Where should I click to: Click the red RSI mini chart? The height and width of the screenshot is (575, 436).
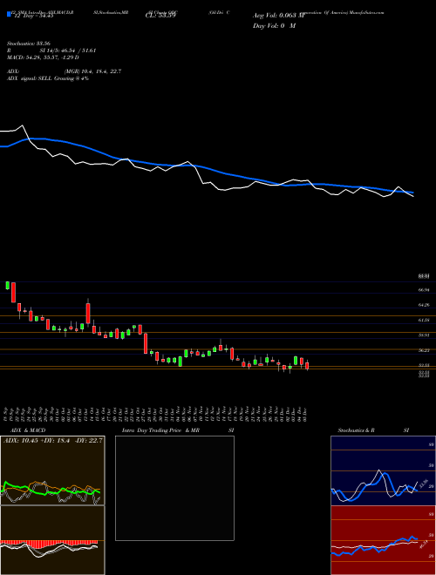[x=383, y=540]
